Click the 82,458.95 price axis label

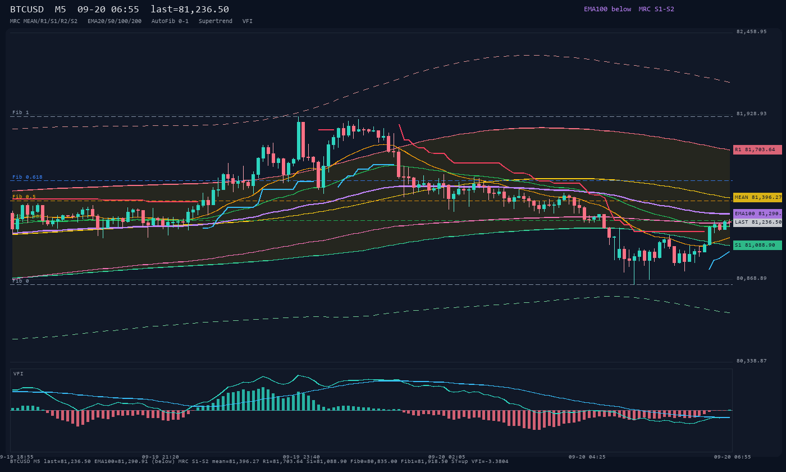click(x=751, y=31)
